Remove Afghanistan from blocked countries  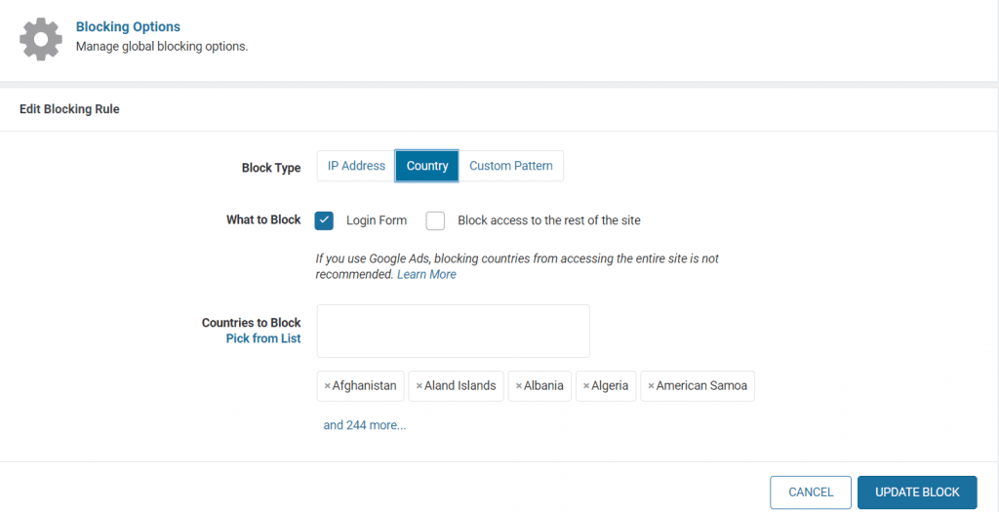click(328, 386)
